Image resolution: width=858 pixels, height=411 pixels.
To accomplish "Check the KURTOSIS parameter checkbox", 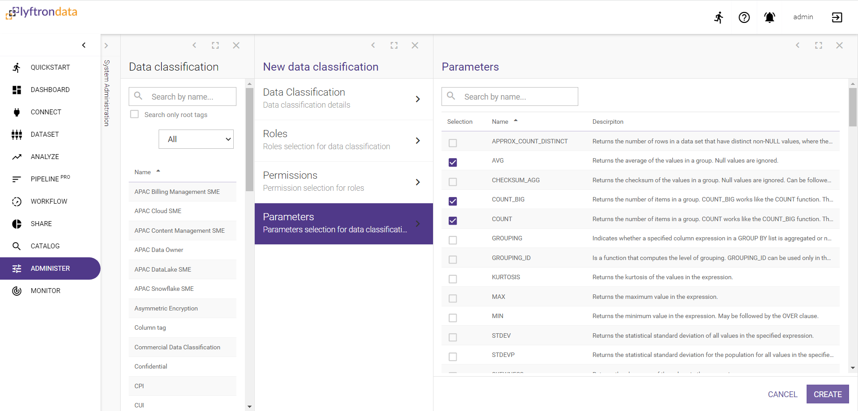I will tap(453, 279).
